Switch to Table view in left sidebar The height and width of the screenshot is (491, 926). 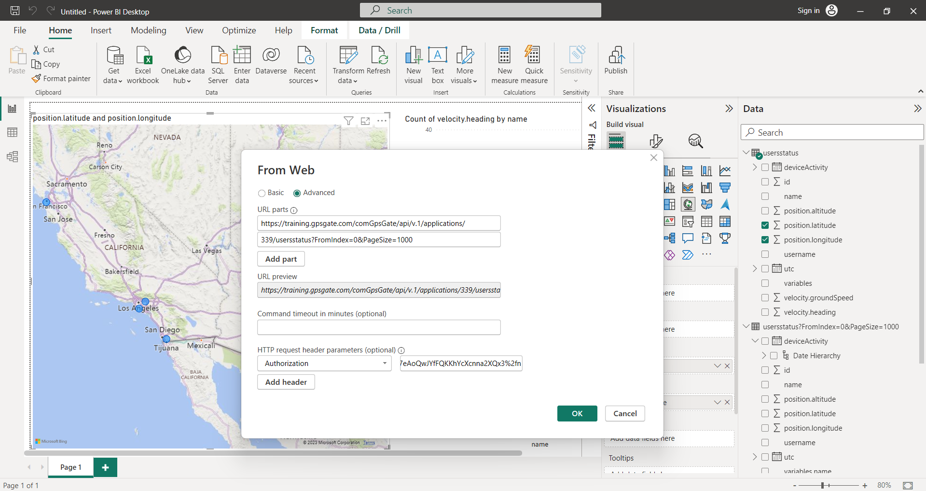[12, 132]
